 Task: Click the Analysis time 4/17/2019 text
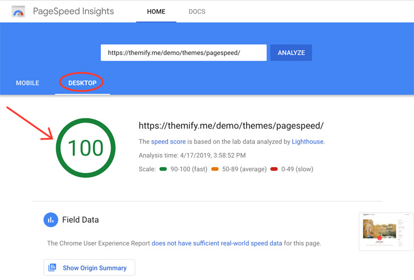pyautogui.click(x=192, y=155)
